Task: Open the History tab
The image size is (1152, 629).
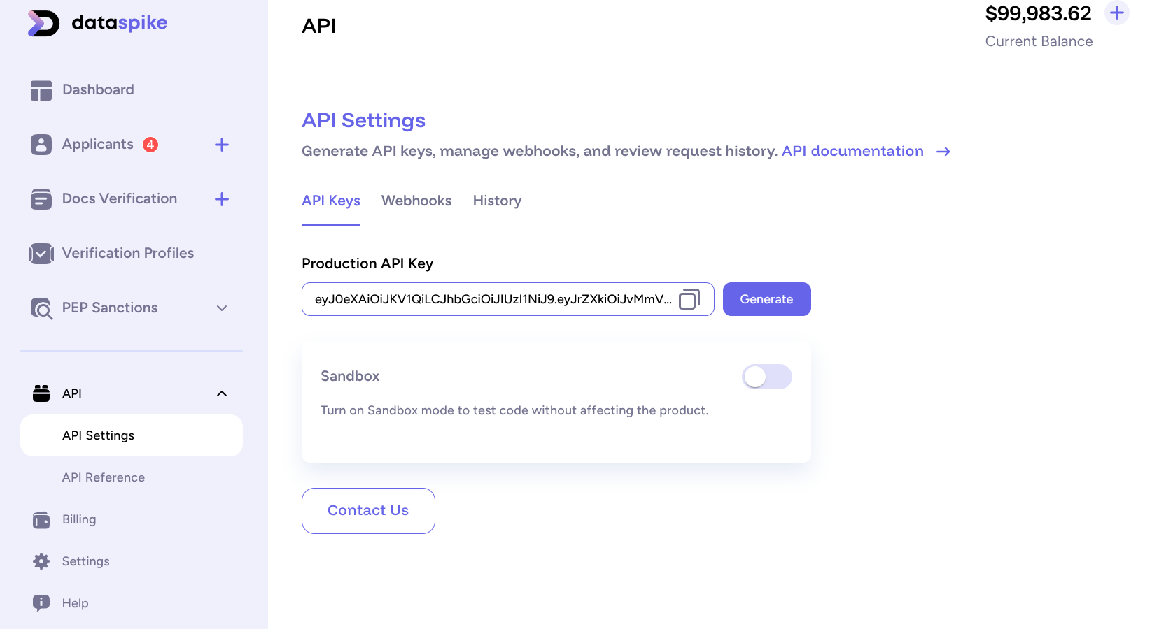Action: (x=497, y=201)
